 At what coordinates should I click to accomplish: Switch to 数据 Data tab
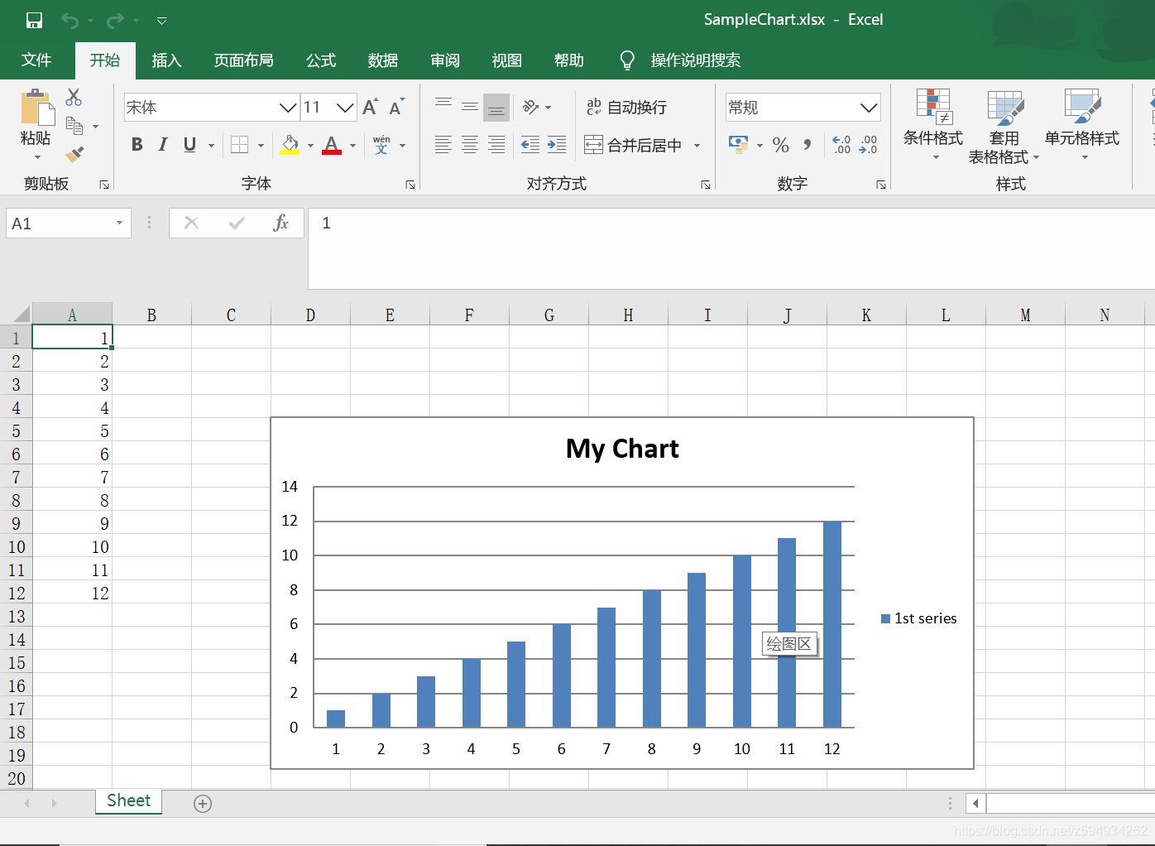pos(383,60)
